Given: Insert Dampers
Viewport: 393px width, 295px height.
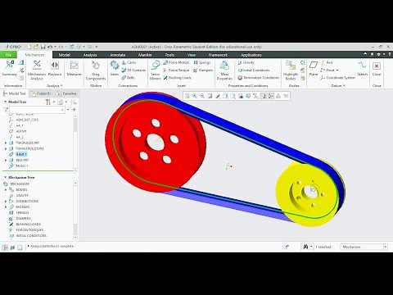Looking at the screenshot, I should [203, 70].
